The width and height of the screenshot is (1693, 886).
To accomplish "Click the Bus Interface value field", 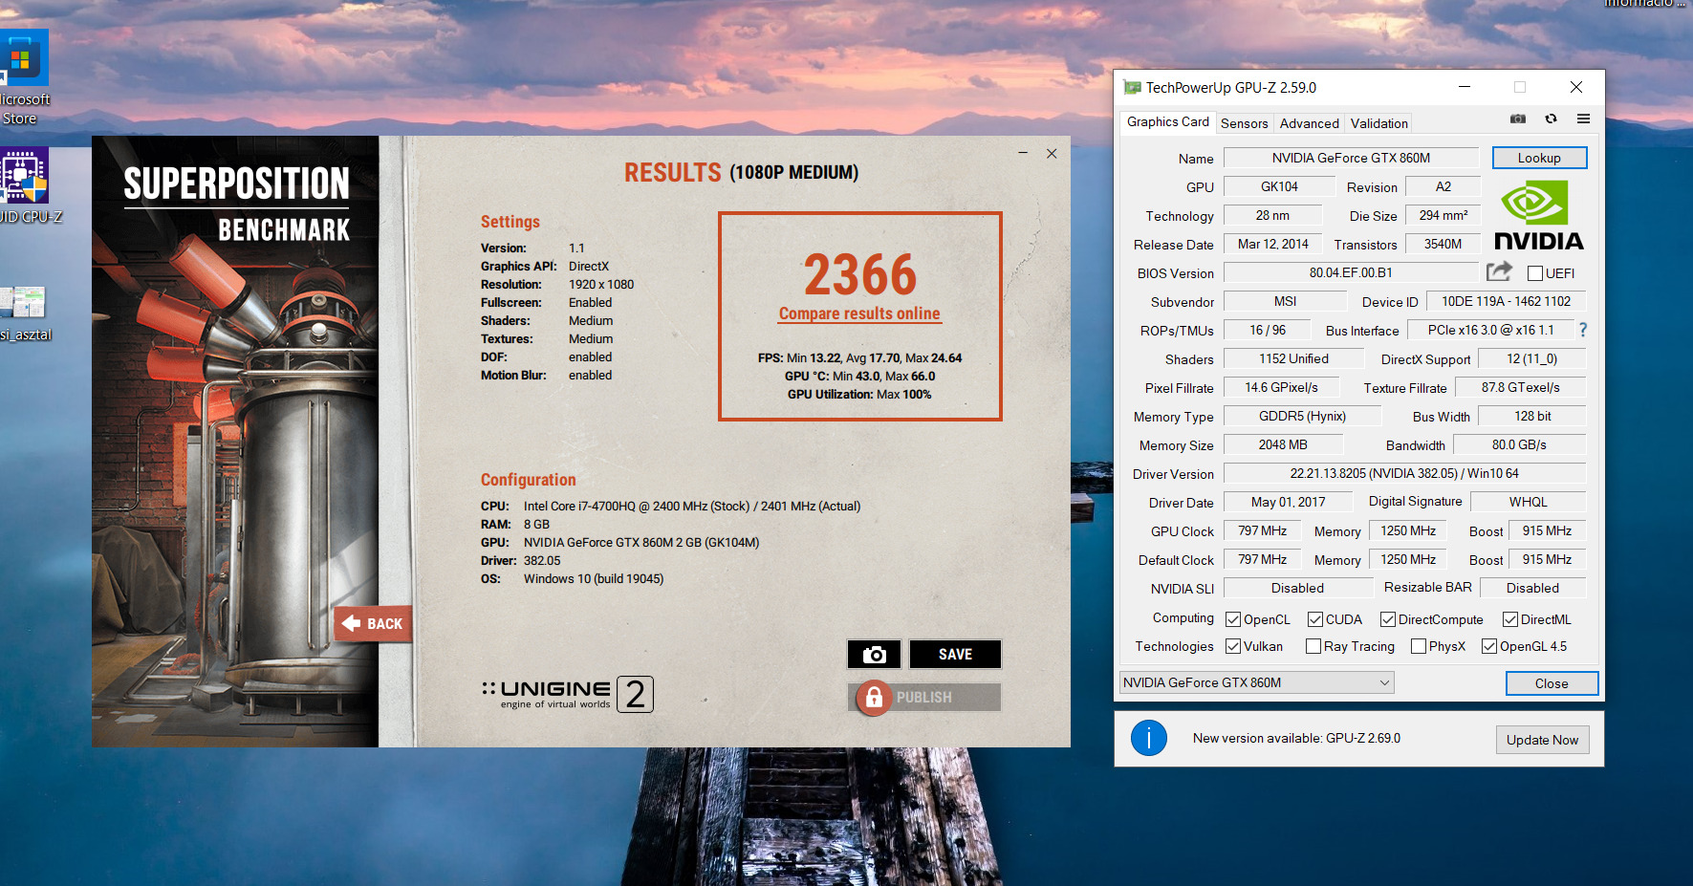I will click(x=1490, y=330).
